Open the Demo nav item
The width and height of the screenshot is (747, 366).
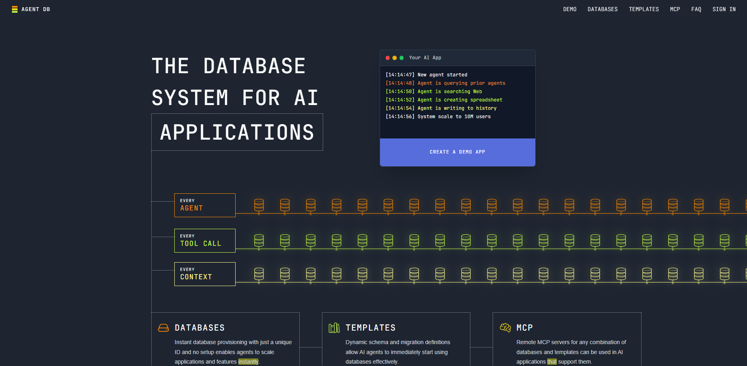click(x=570, y=9)
